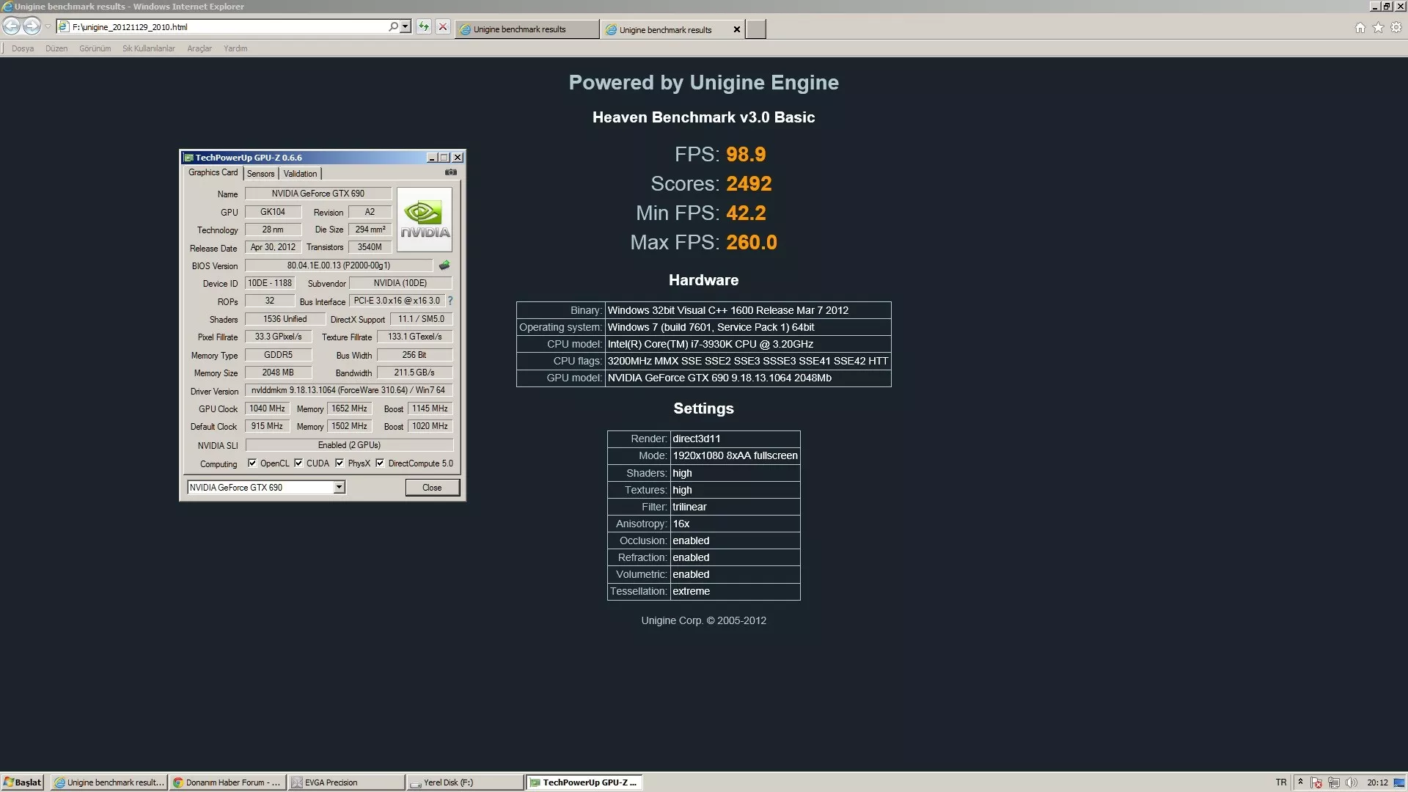Open a new blank browser tab
The width and height of the screenshot is (1408, 792).
point(756,29)
